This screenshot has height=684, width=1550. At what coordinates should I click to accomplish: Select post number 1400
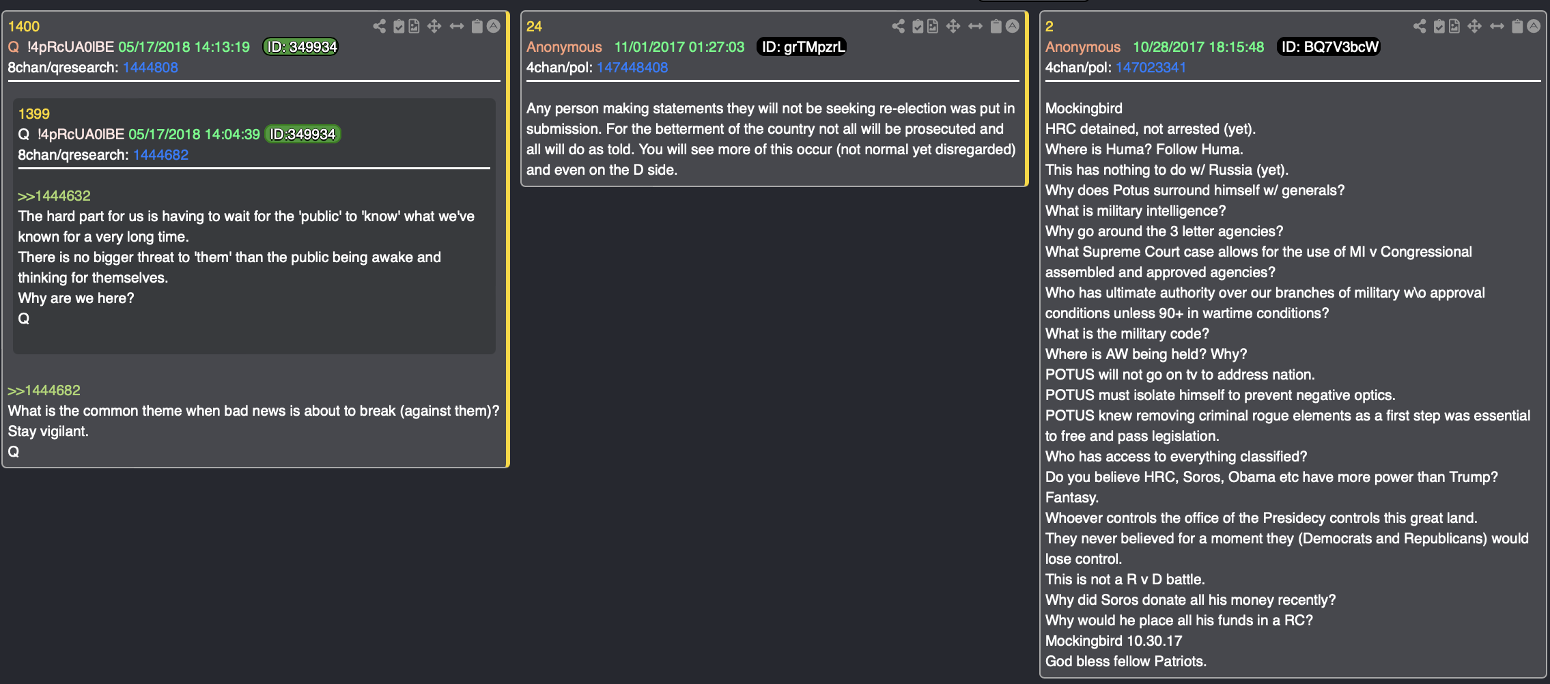(24, 27)
